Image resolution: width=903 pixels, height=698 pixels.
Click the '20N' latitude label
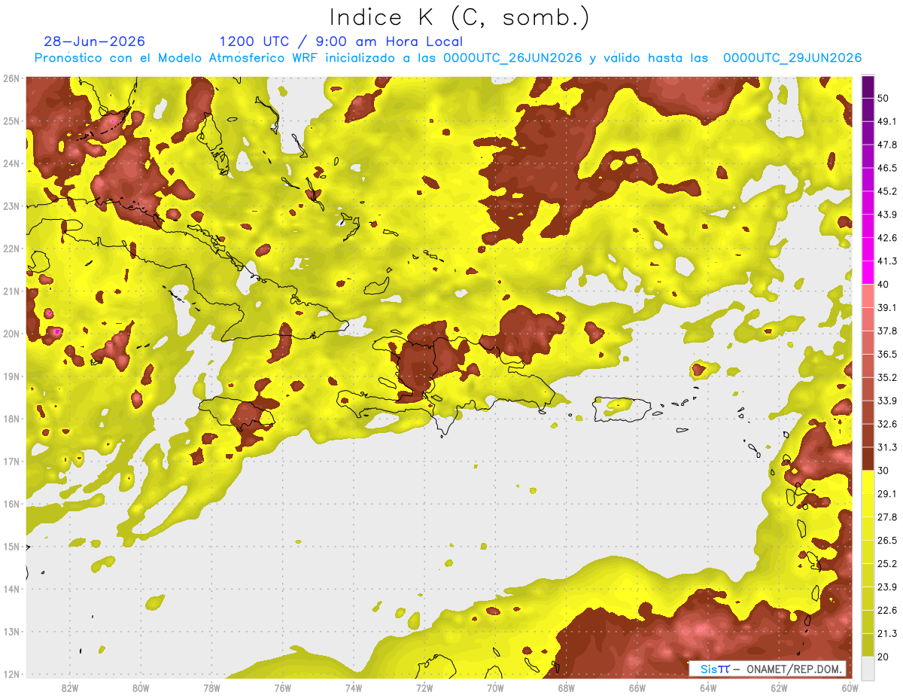pyautogui.click(x=11, y=334)
